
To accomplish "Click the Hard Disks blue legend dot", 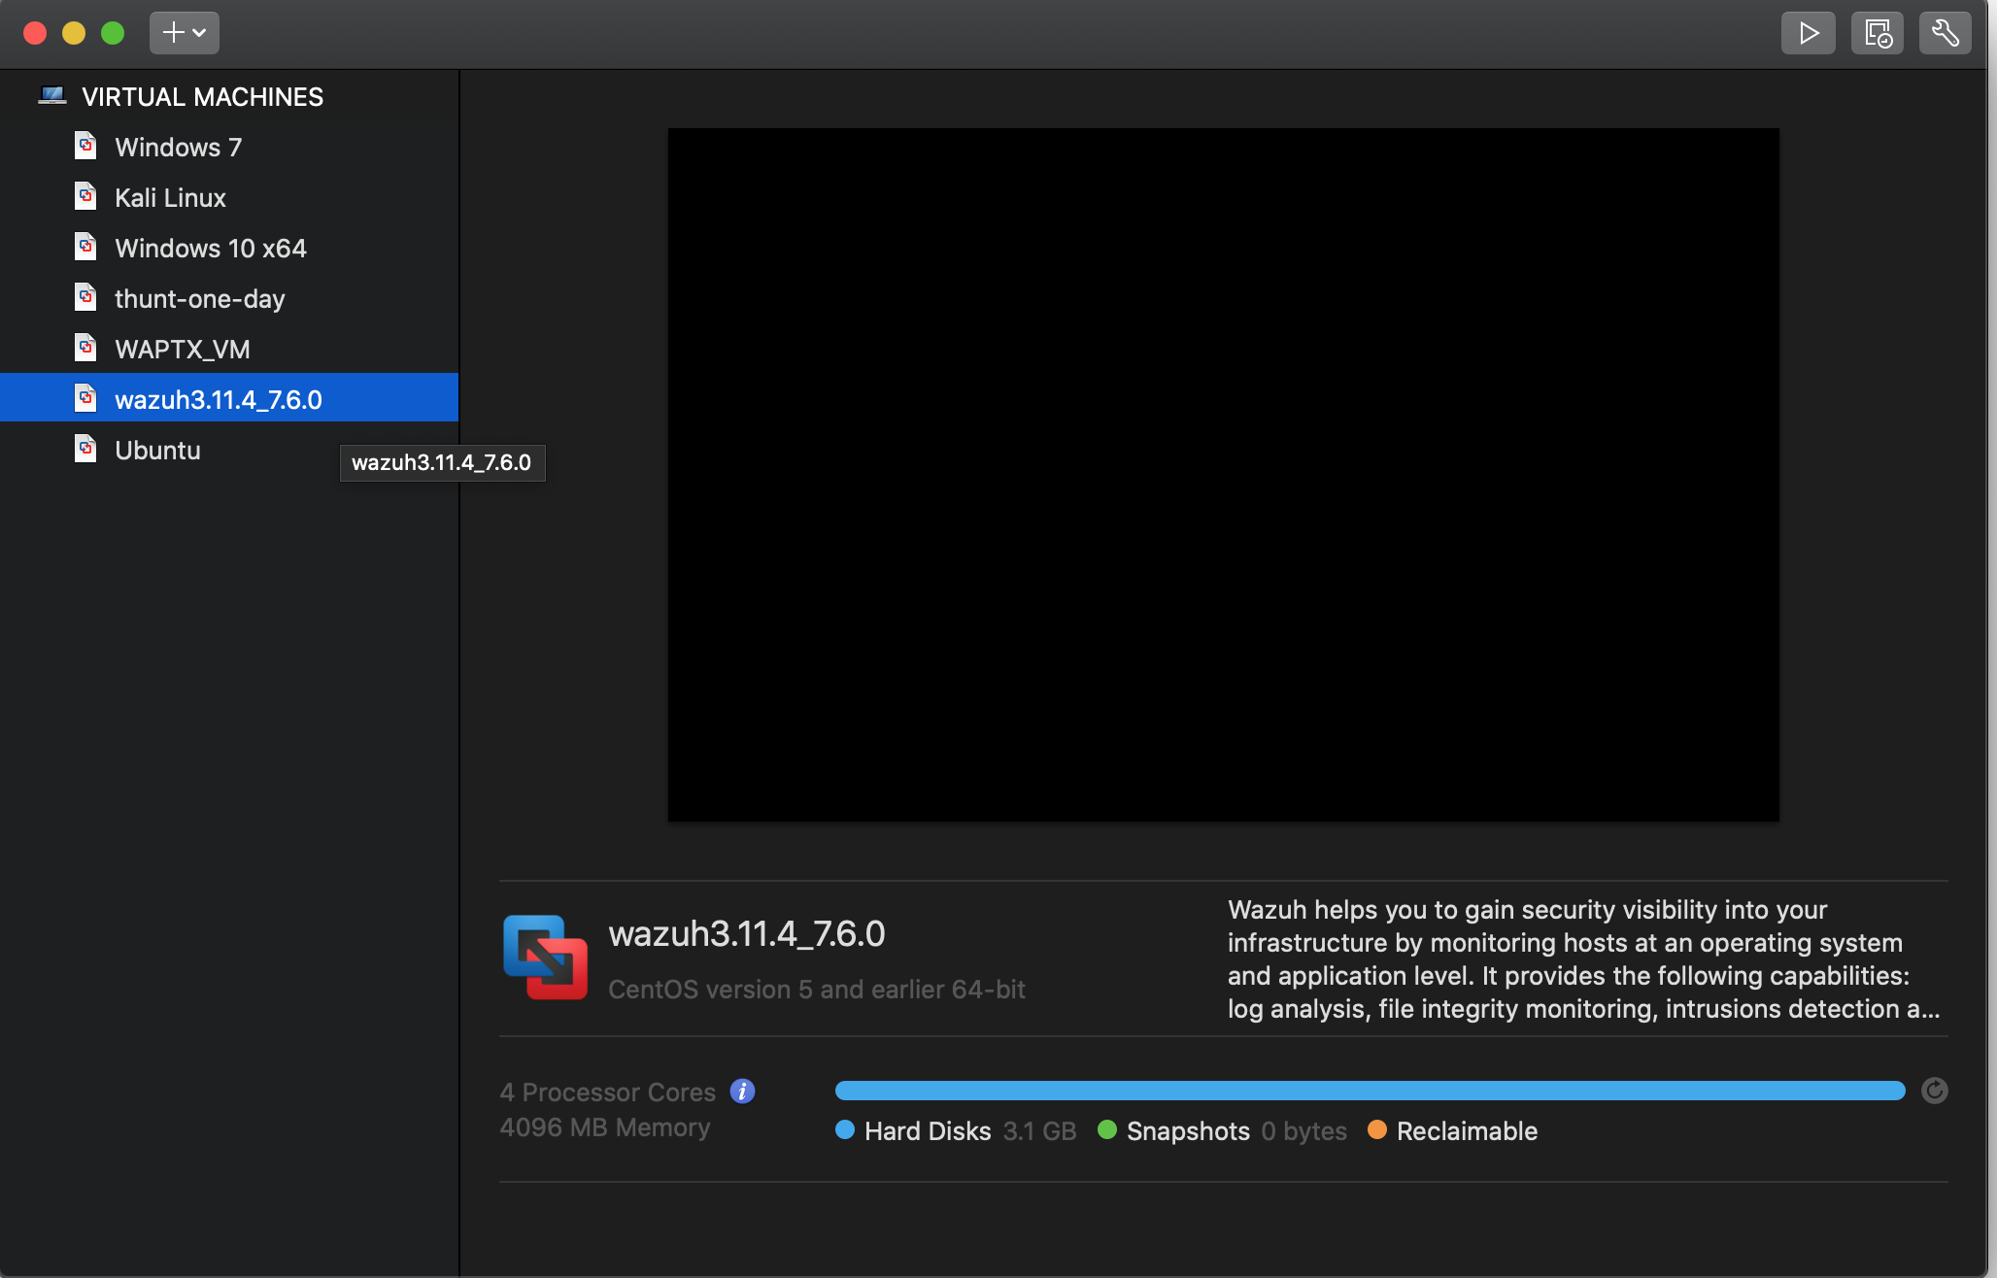I will pos(844,1130).
